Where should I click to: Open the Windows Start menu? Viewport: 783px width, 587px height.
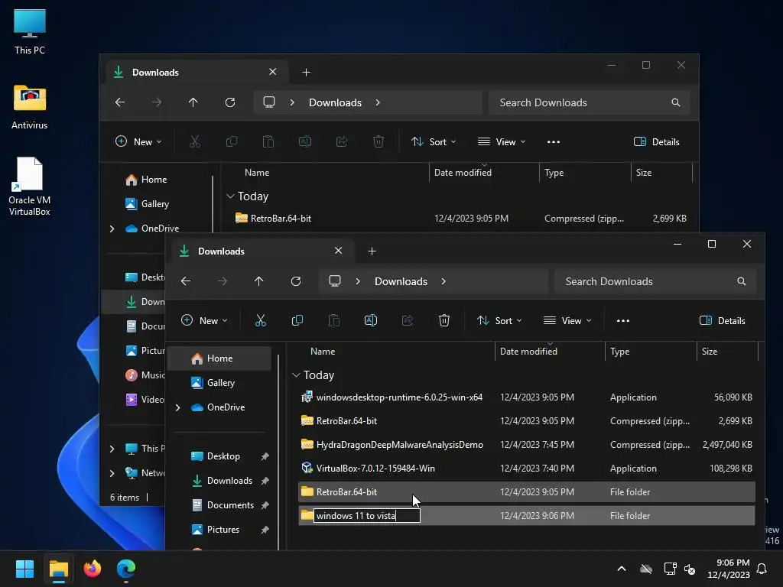point(24,569)
